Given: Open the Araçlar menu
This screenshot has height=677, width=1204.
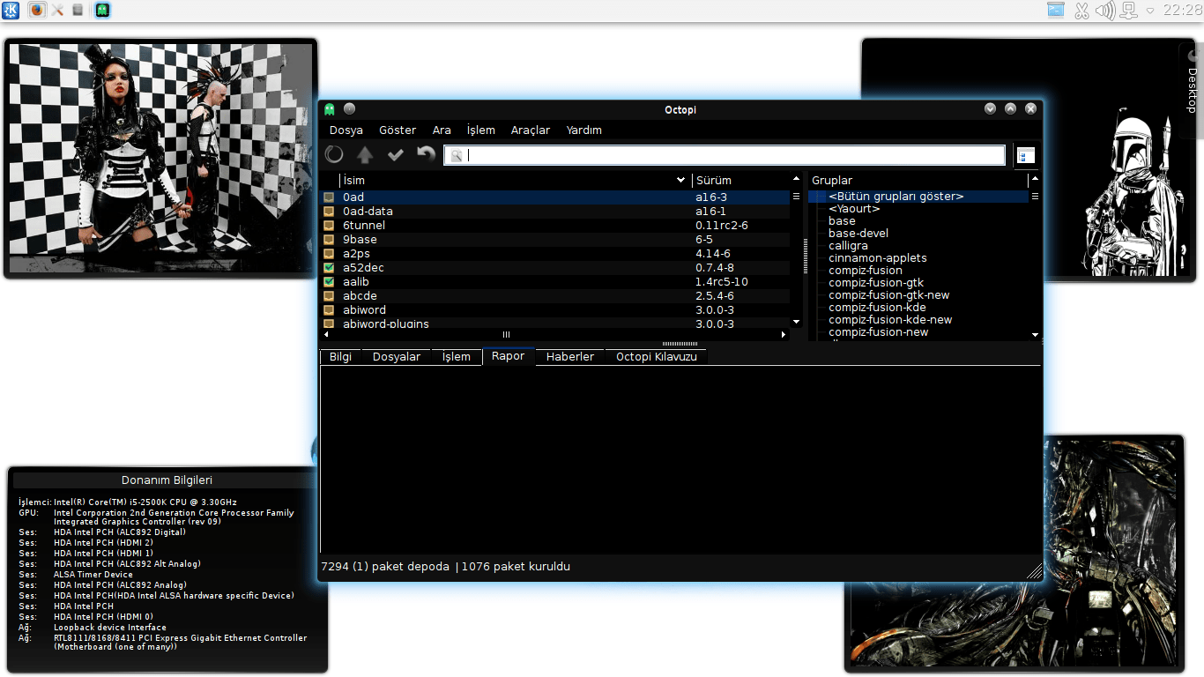Looking at the screenshot, I should 531,130.
